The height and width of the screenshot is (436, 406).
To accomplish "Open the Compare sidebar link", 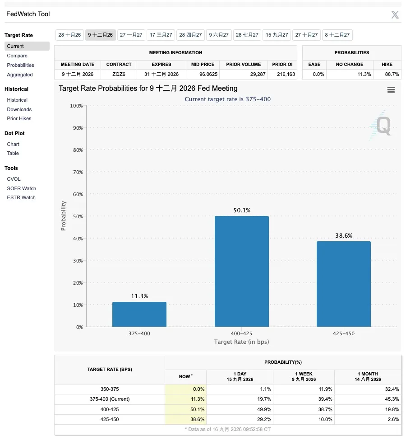I will coord(17,56).
